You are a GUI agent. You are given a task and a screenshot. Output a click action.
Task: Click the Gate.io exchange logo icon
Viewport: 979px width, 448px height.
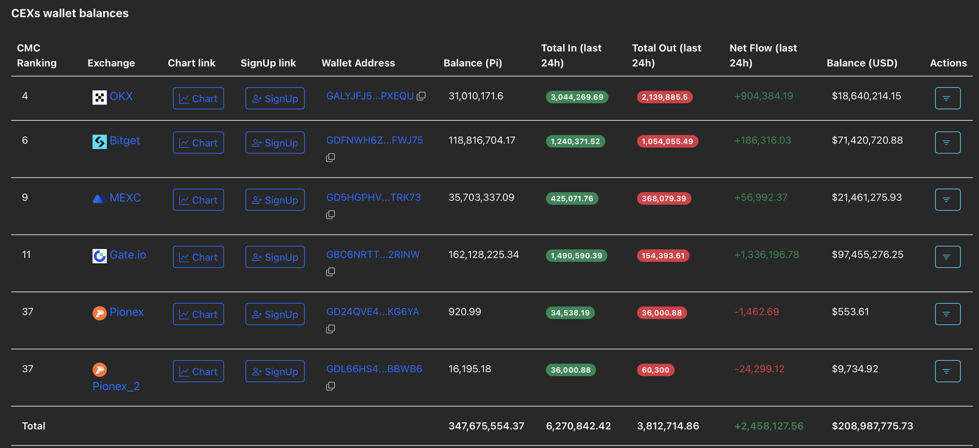pyautogui.click(x=99, y=256)
